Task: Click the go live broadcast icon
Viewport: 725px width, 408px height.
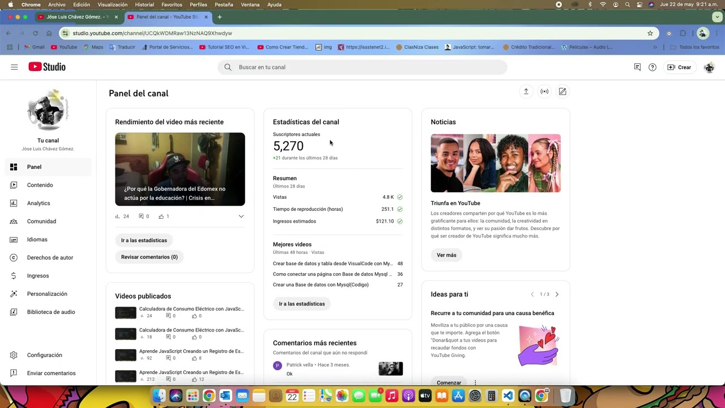Action: (x=544, y=91)
